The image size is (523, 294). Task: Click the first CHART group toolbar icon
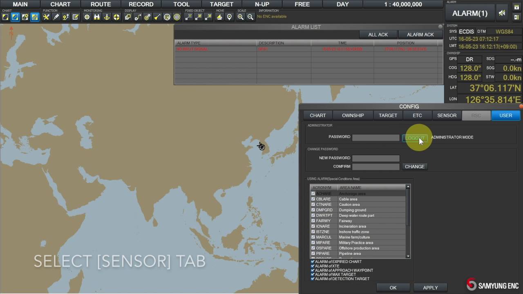(5, 17)
